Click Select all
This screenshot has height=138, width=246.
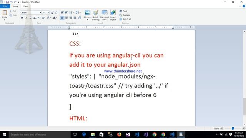click(x=125, y=19)
